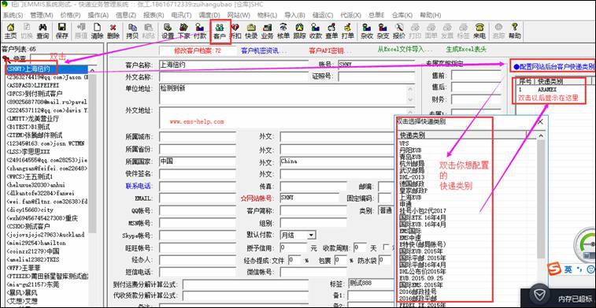
Task: Click the 杂收 misc income icon
Action: 367,32
